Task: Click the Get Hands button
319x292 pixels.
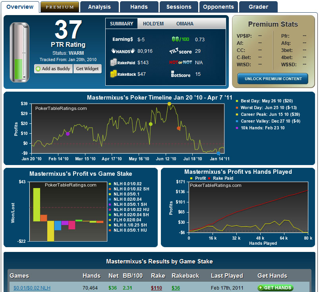Action: coord(275,288)
